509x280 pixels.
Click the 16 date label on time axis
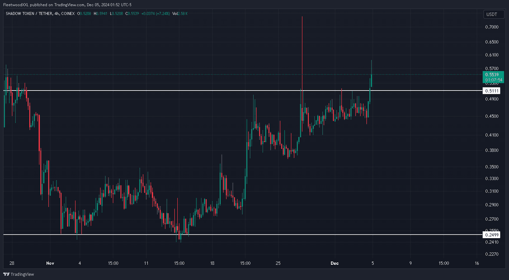[477, 263]
